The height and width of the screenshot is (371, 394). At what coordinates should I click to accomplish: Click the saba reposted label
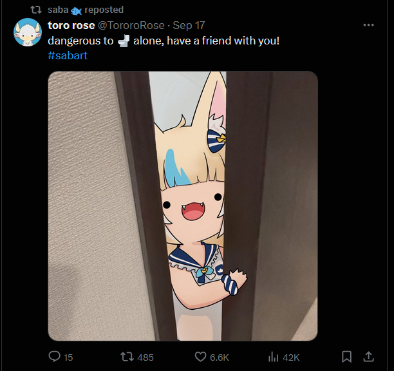[x=86, y=10]
